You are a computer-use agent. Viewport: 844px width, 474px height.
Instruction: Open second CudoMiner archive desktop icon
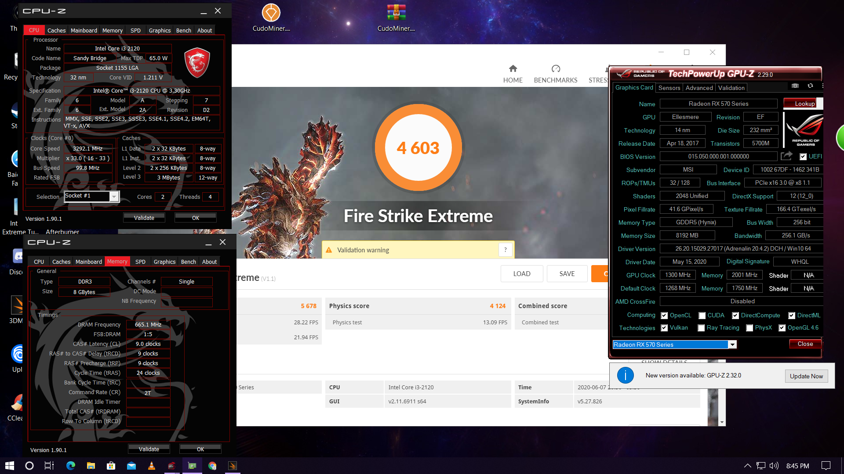point(396,18)
